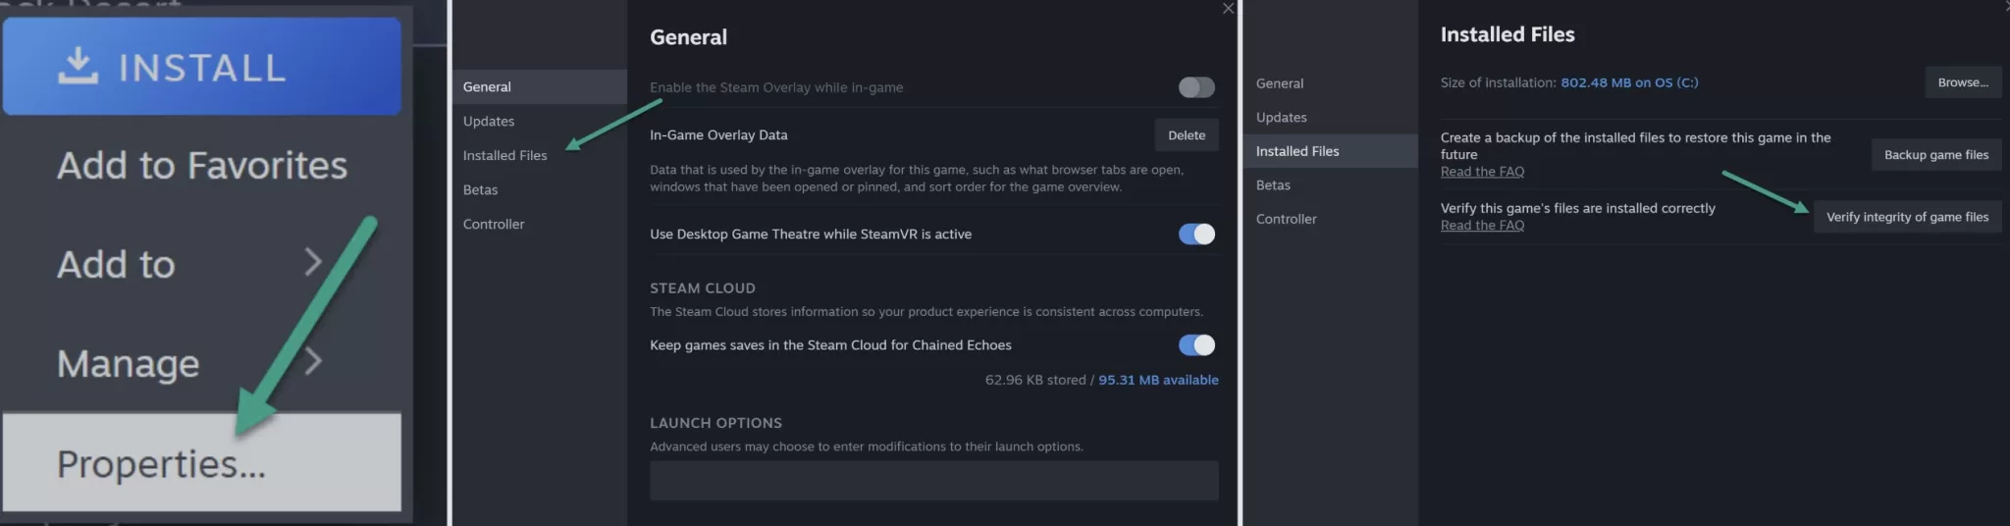Image resolution: width=2010 pixels, height=526 pixels.
Task: Switch to Updates tab in the General window
Action: click(489, 121)
